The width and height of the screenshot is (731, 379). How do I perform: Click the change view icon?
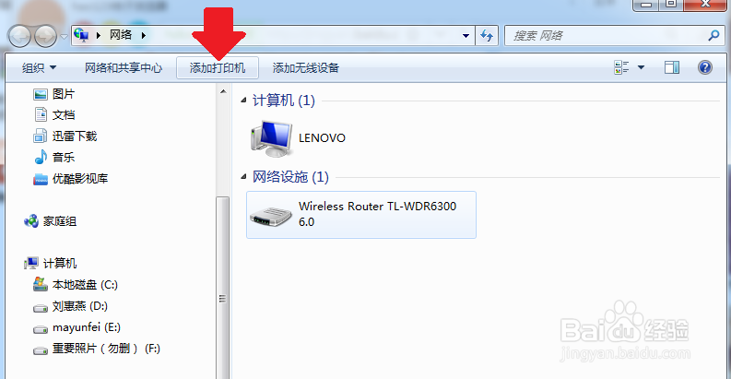point(621,67)
